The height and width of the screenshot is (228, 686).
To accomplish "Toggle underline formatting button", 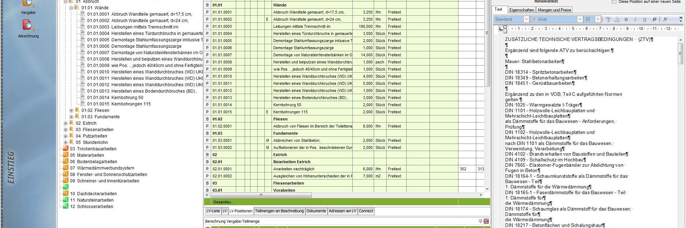I will (x=645, y=20).
